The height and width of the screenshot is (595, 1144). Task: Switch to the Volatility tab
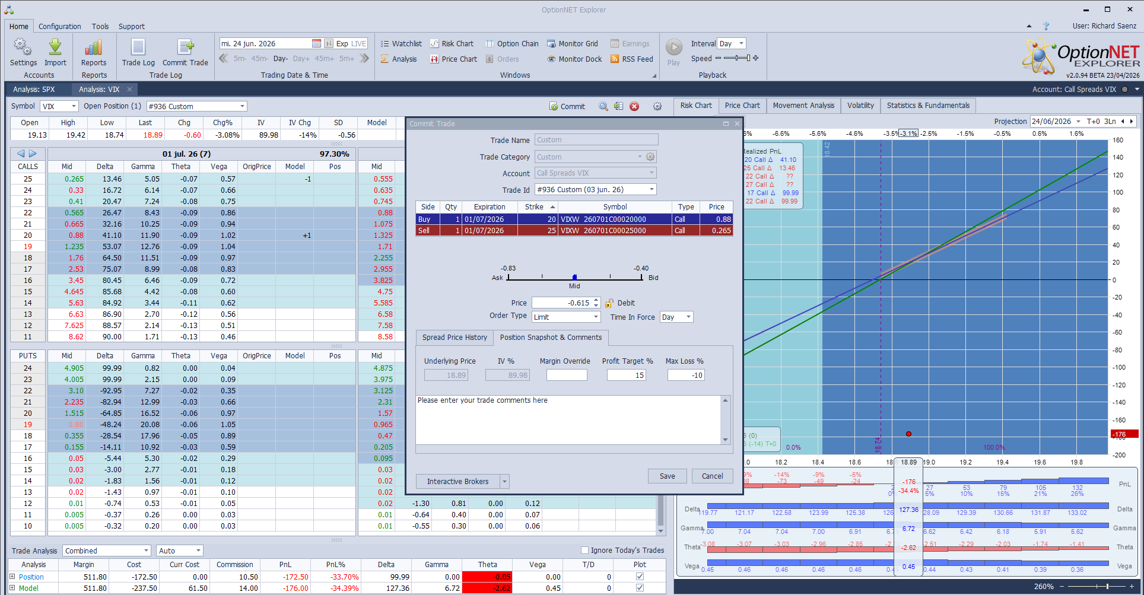[860, 105]
